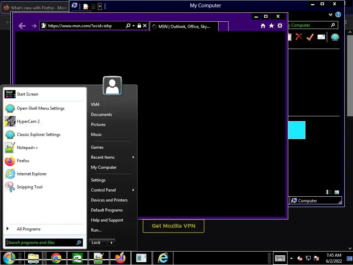353x265 pixels.
Task: Click the Classic Explorer shell settings icon
Action: click(335, 37)
